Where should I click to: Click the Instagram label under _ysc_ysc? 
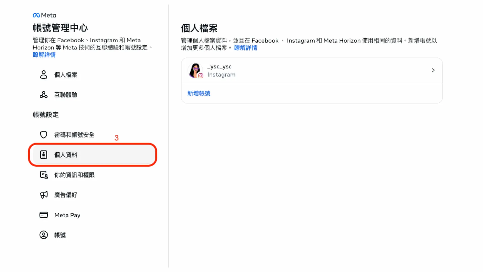coord(221,75)
